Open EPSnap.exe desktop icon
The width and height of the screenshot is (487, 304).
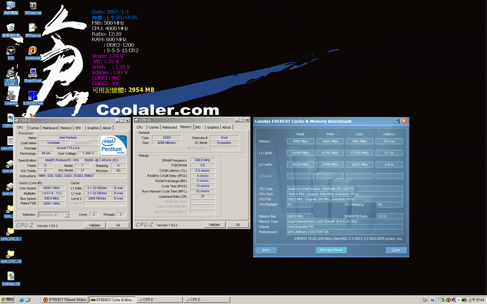click(33, 8)
